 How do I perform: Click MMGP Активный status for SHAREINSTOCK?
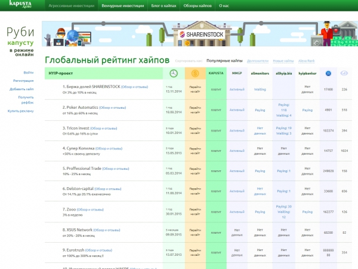tap(237, 90)
